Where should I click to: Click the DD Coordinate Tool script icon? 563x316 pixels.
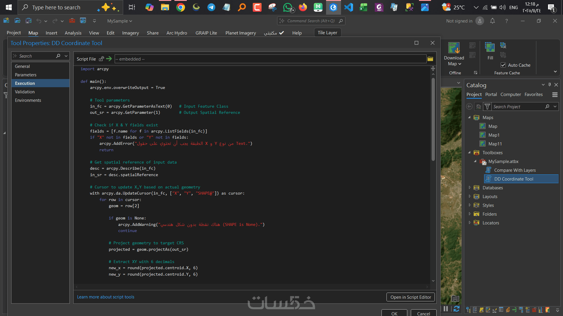tap(489, 179)
